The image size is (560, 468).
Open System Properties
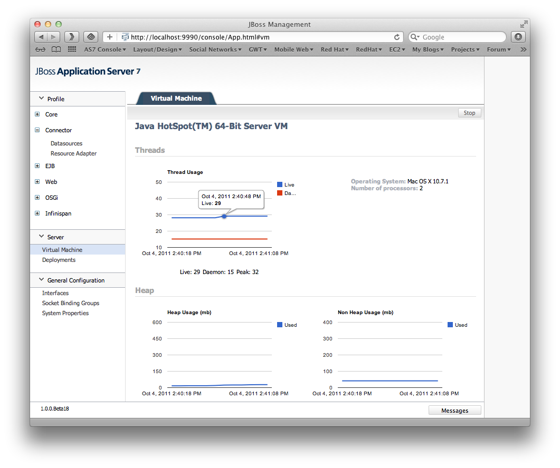click(65, 313)
